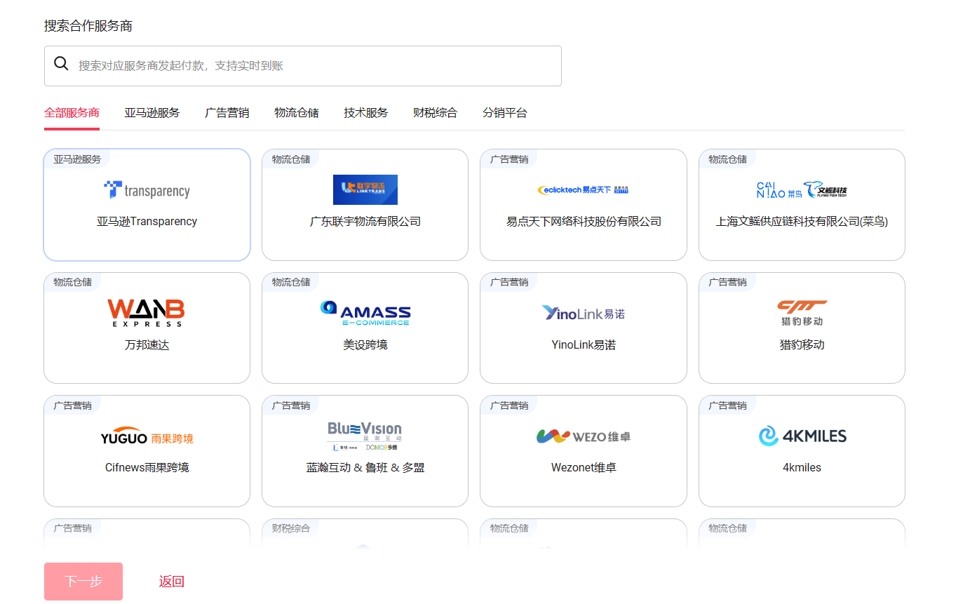The height and width of the screenshot is (604, 970).
Task: Select the 广东联宇物流有限公司 card
Action: (365, 204)
